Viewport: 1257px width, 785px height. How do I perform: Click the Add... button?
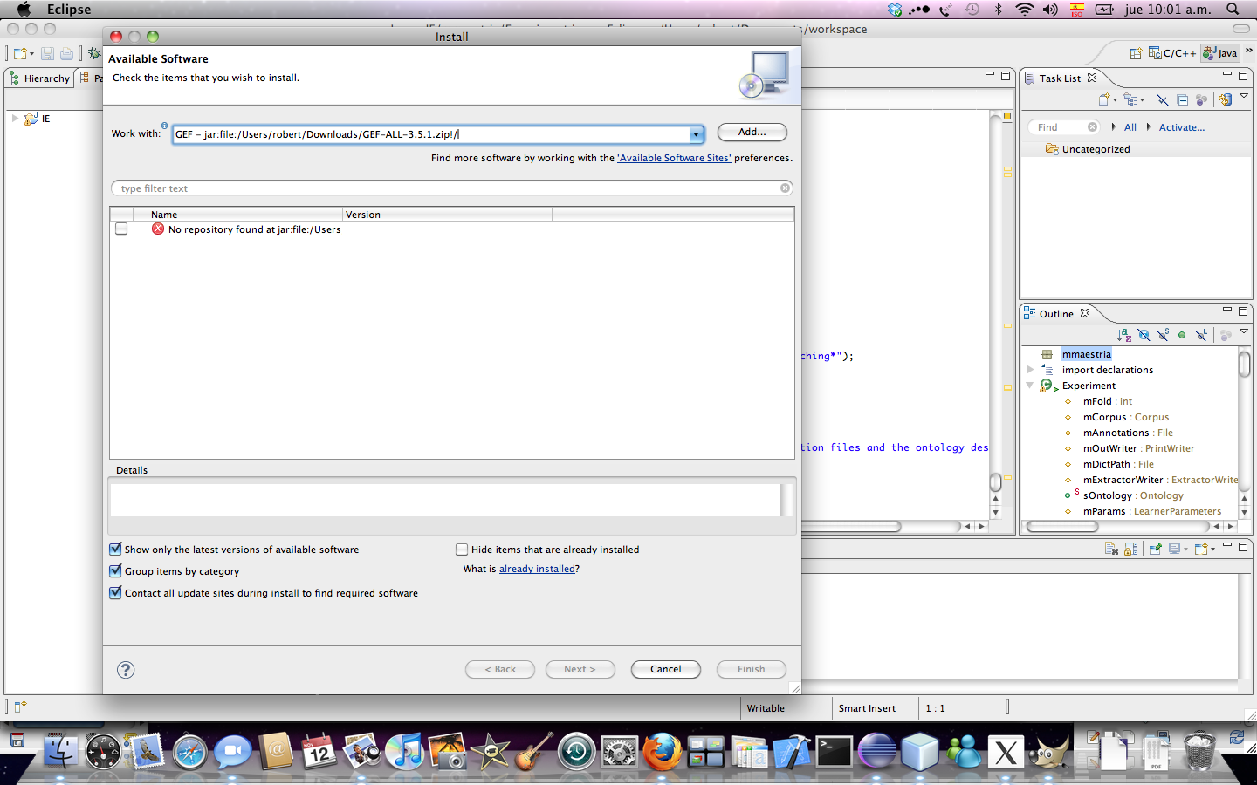click(752, 133)
